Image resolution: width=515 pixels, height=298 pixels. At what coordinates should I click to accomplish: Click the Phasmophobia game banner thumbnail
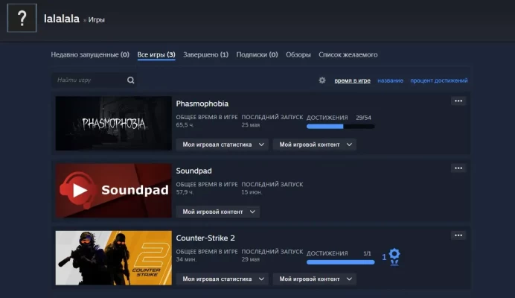(114, 124)
